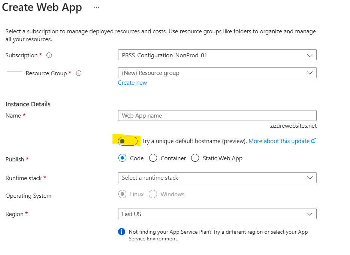Screen dimensions: 350x255
Task: Open the Subscription dropdown
Action: [x=217, y=55]
